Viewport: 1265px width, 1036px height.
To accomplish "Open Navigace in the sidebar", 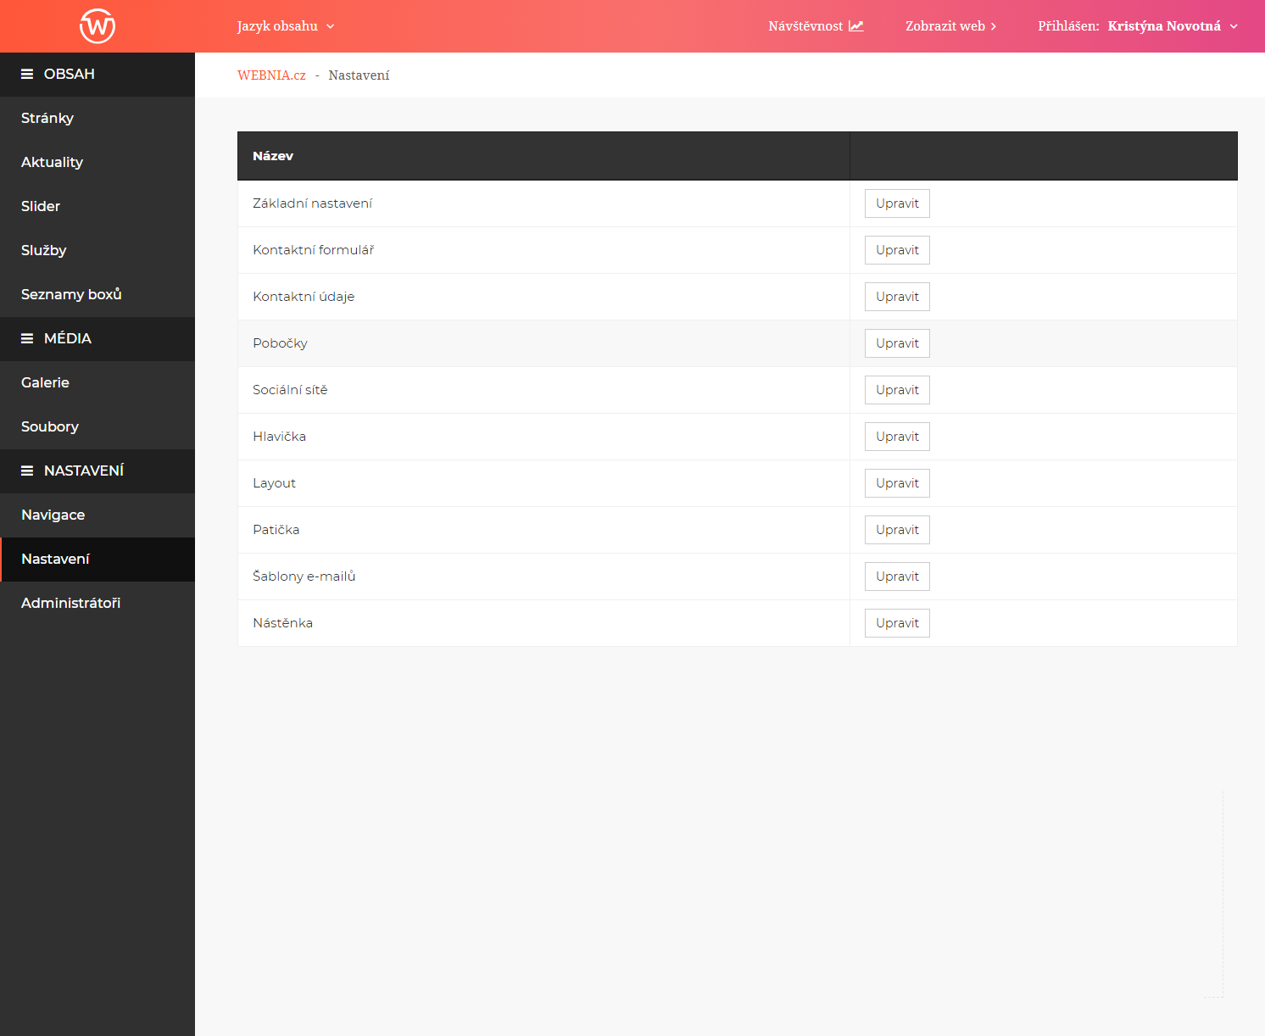I will tap(98, 515).
